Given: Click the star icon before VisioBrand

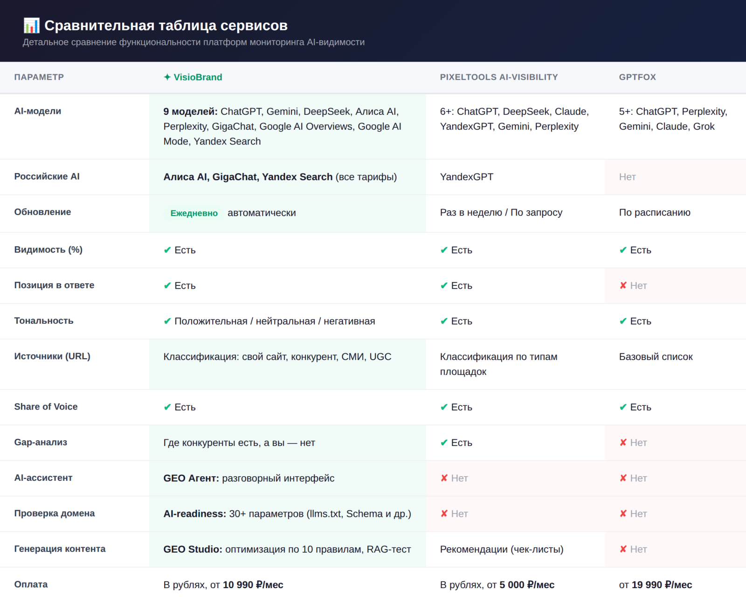Looking at the screenshot, I should (167, 77).
